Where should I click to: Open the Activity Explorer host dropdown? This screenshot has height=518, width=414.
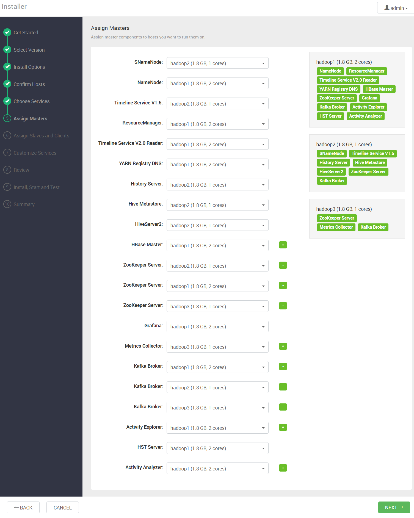[x=217, y=428]
